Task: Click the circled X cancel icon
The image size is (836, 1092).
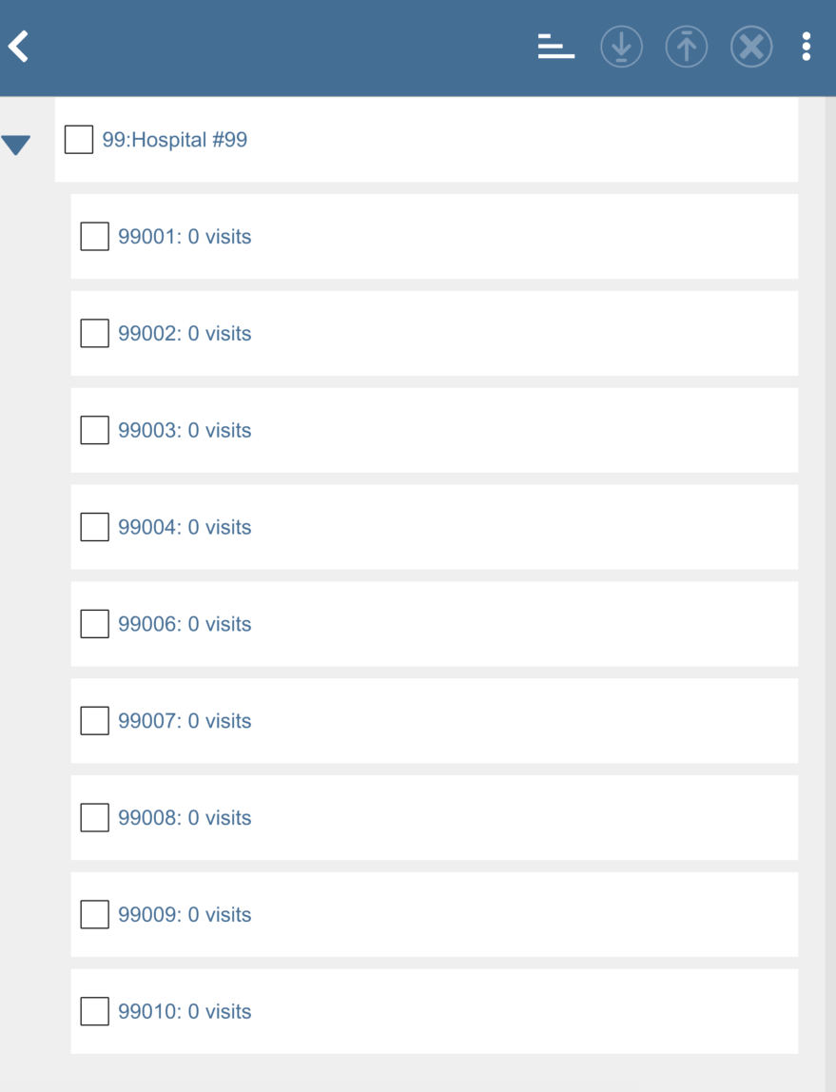Action: pyautogui.click(x=750, y=47)
